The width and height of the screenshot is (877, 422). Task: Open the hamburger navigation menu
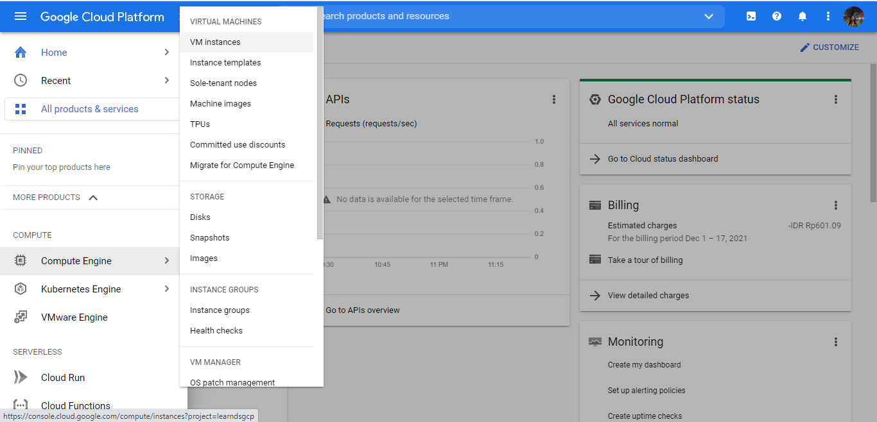pos(21,16)
